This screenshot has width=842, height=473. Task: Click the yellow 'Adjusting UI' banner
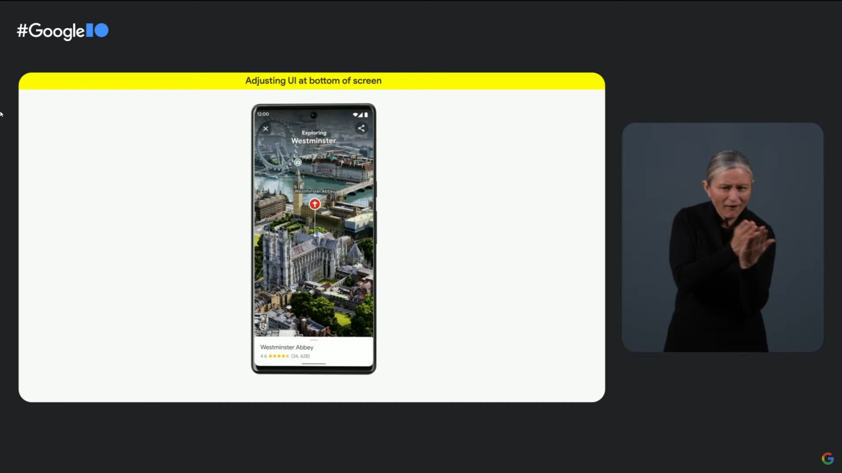(312, 81)
